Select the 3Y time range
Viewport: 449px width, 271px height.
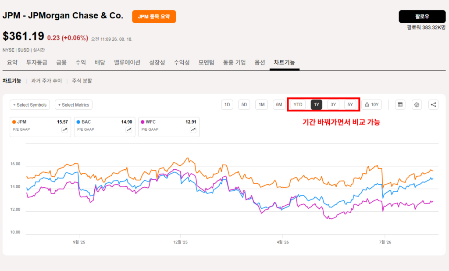333,104
